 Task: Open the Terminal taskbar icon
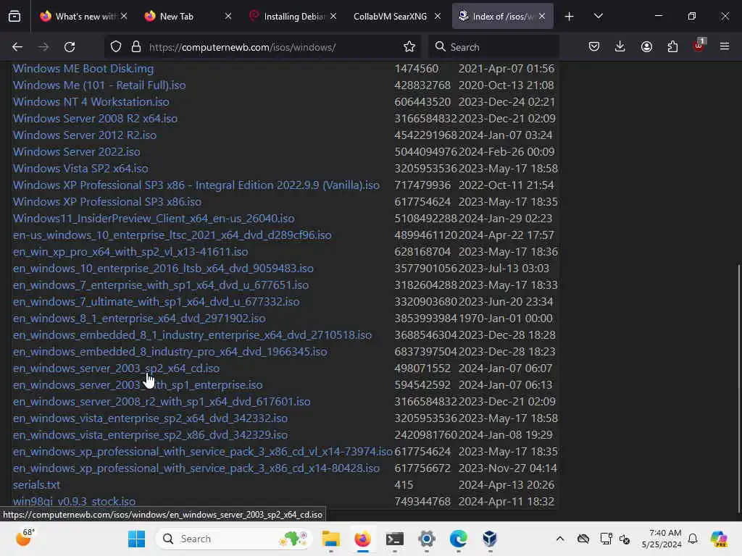coord(395,539)
